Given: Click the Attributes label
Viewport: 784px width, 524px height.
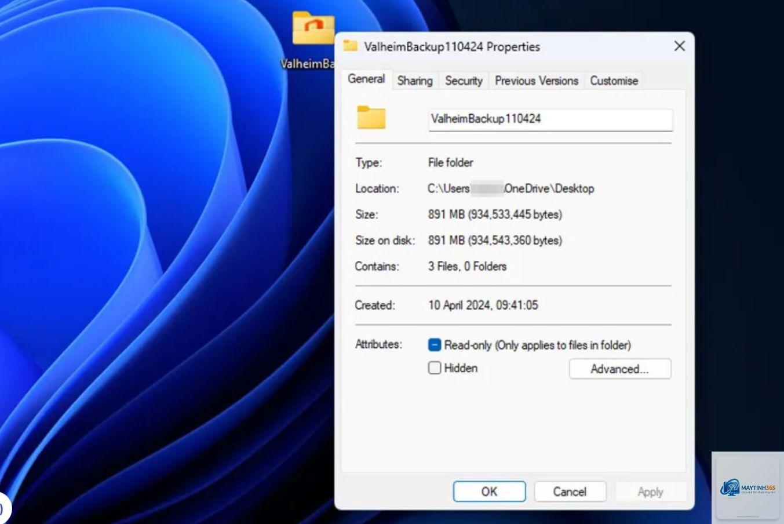Looking at the screenshot, I should (x=378, y=344).
